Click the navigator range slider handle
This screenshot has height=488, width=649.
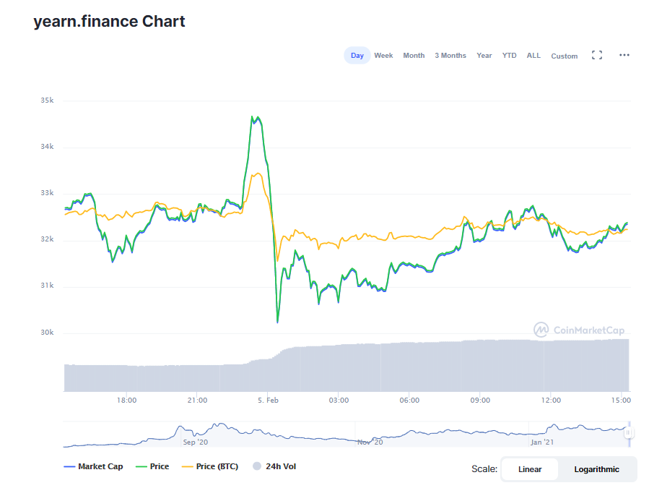click(x=628, y=432)
